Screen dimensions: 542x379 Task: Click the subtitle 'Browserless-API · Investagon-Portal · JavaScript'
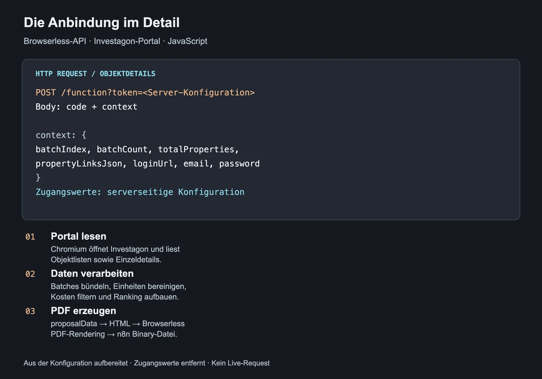pos(116,41)
